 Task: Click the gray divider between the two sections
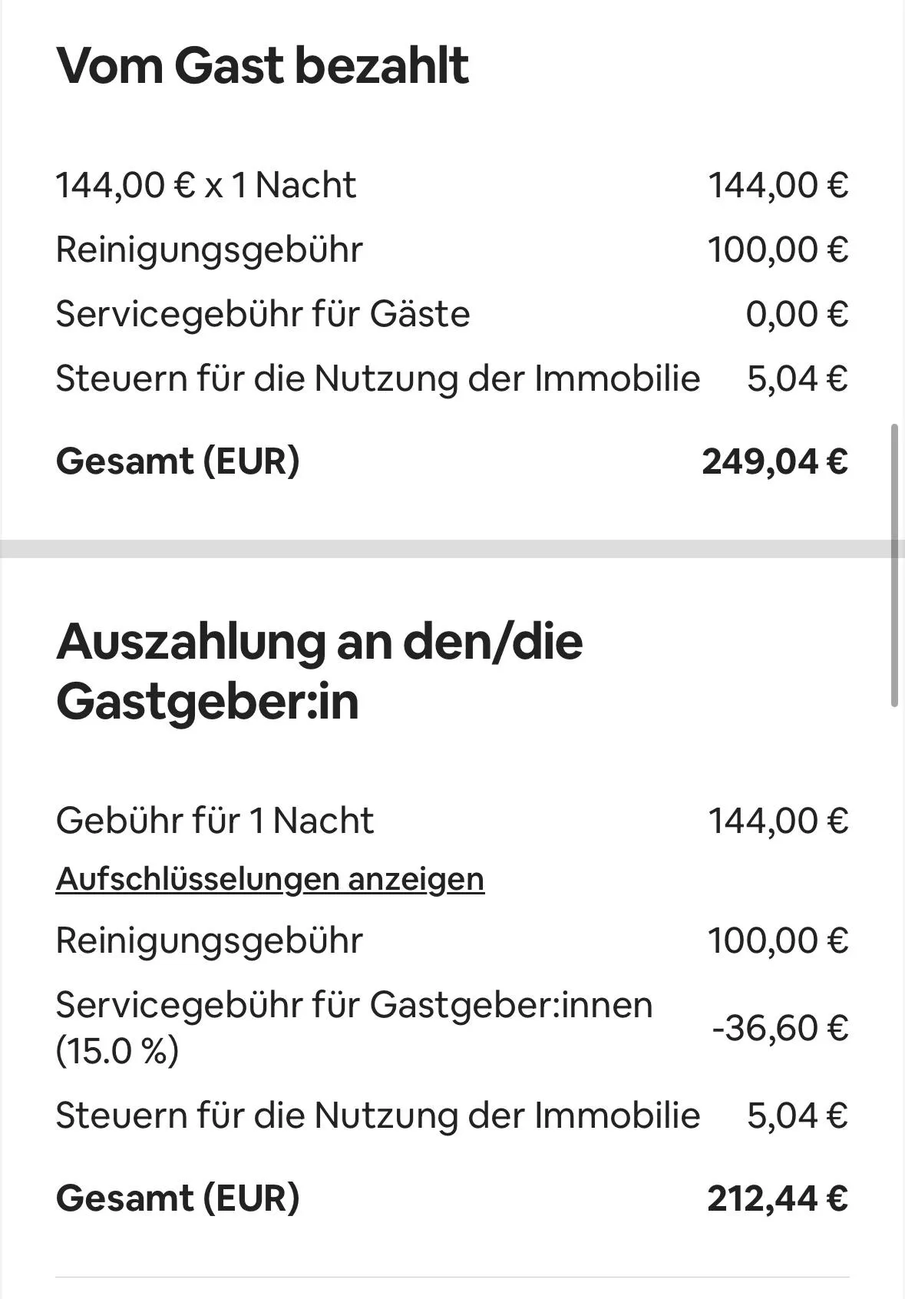point(445,549)
